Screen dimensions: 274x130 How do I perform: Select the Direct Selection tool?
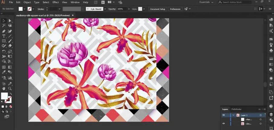point(10,21)
